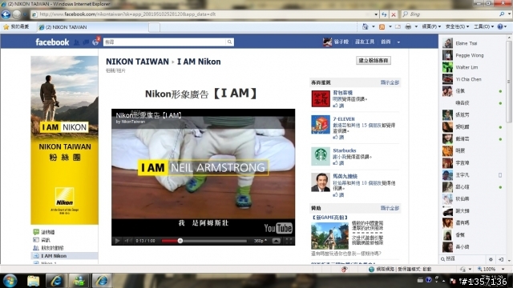This screenshot has height=288, width=513.
Task: Open chat sidebar settings gear icon
Action: pos(491,259)
